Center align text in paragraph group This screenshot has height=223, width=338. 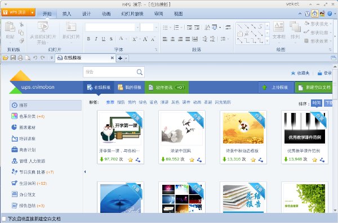coord(173,39)
